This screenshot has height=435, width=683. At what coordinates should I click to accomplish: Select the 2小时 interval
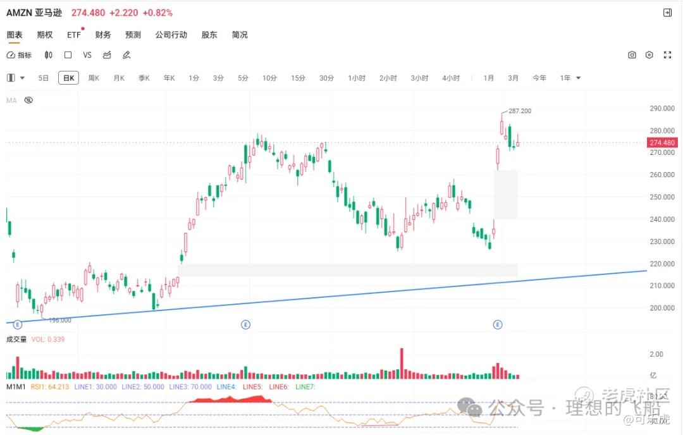388,78
